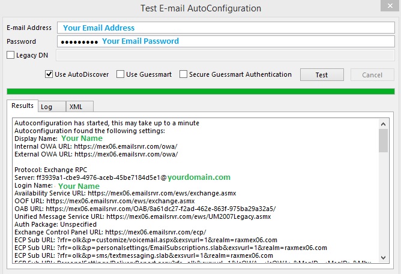Image resolution: width=401 pixels, height=274 pixels.
Task: Click the Internal OWA URL line
Action: point(96,146)
